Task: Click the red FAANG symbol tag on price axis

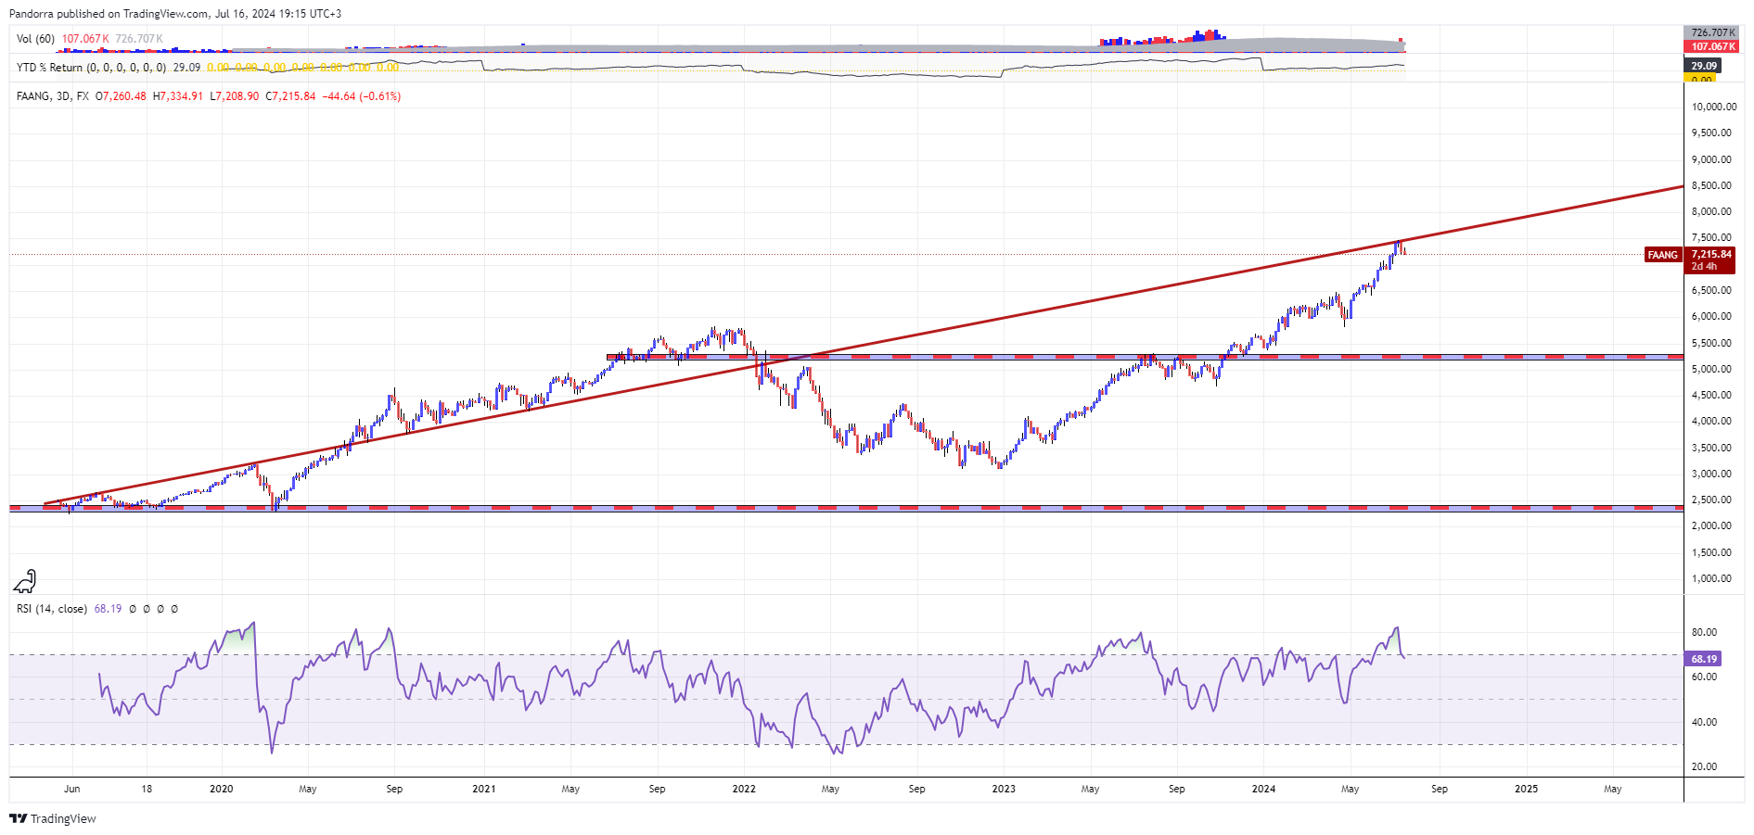Action: 1663,255
